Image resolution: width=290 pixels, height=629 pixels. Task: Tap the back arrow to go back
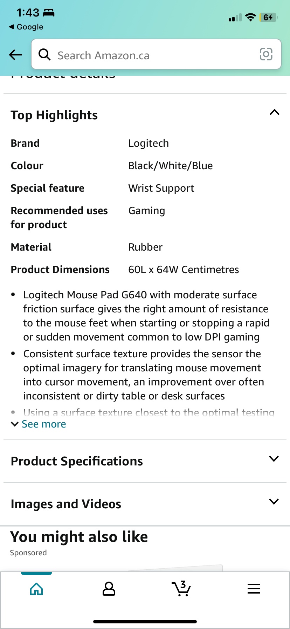point(15,55)
